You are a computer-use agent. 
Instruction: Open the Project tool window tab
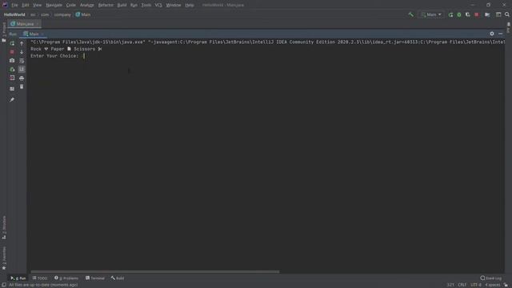4,32
